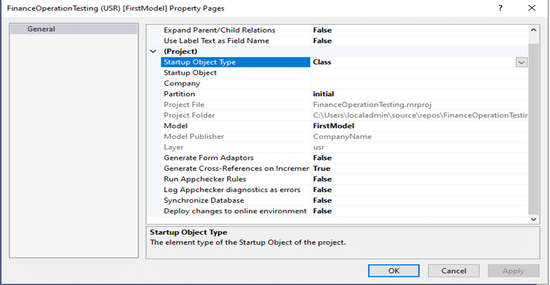Collapse the (Project) category chevron
550x285 pixels.
[x=153, y=51]
